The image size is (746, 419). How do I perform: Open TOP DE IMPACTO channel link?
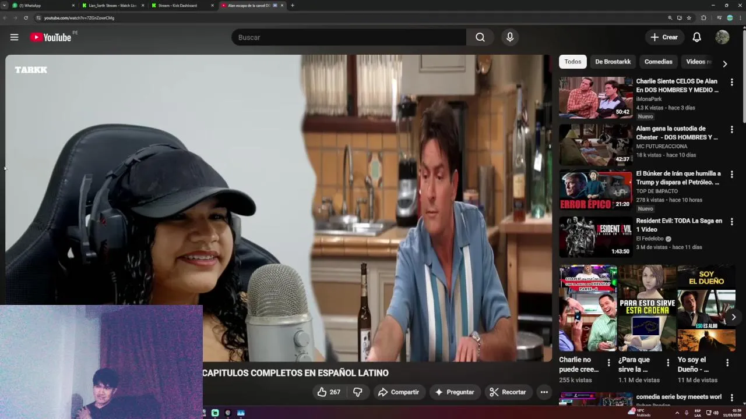coord(657,191)
